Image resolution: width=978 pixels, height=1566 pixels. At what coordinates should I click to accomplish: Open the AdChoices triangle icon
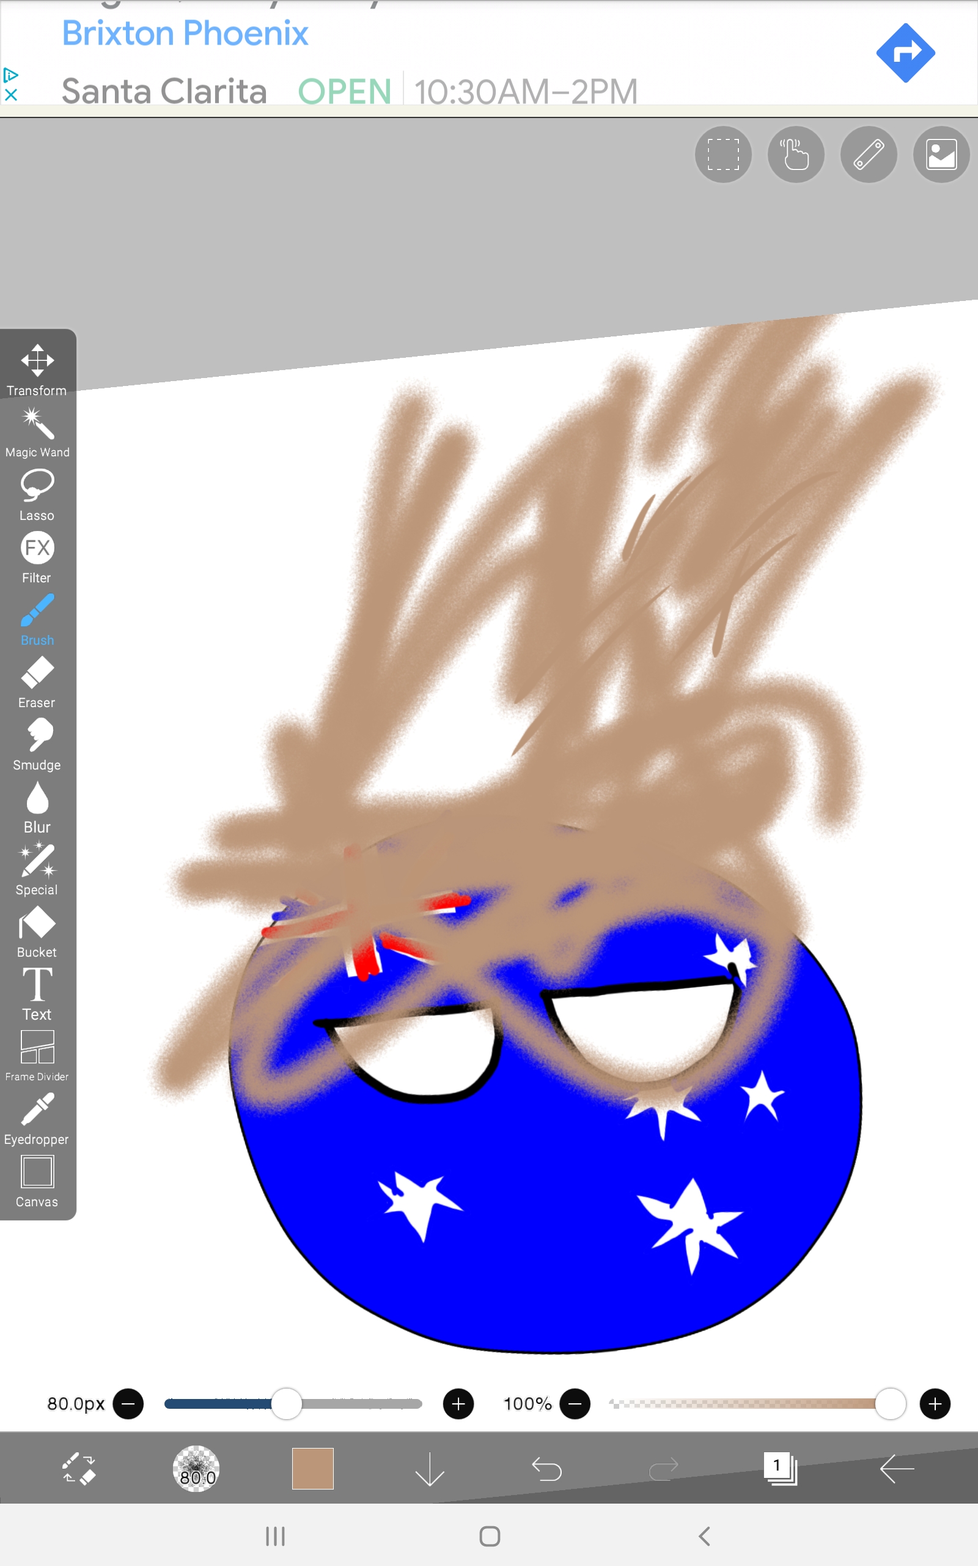tap(10, 75)
